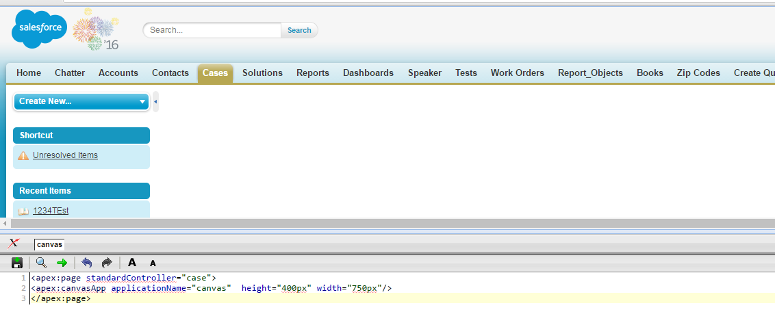775x325 pixels.
Task: Click the green go-to-line arrow icon
Action: 62,263
